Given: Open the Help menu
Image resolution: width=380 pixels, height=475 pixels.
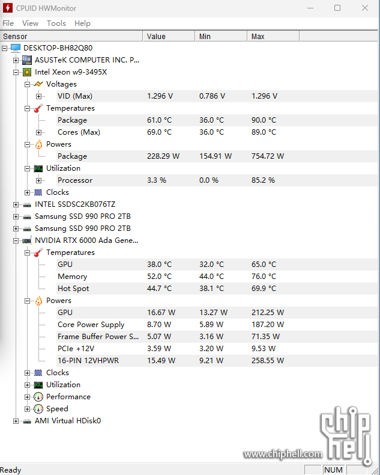Looking at the screenshot, I should point(82,23).
